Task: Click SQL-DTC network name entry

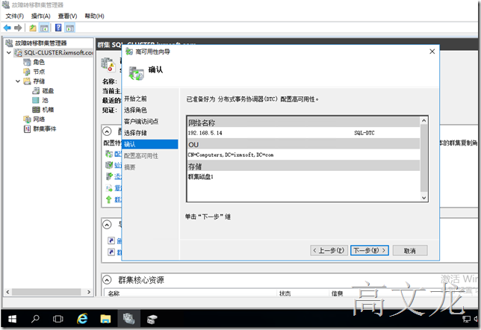Action: coord(364,133)
